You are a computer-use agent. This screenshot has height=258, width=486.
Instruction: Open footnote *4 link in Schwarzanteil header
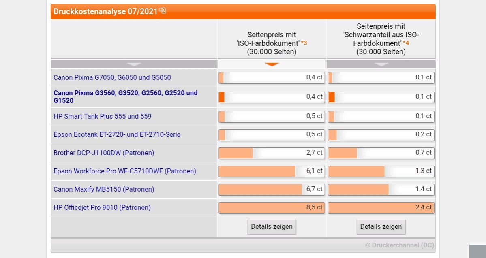coord(406,43)
